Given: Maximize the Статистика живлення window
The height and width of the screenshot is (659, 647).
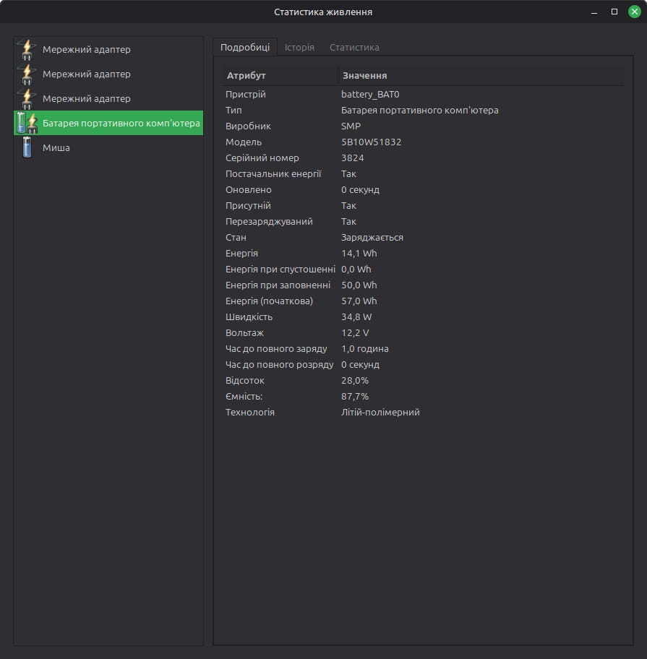Looking at the screenshot, I should click(614, 12).
